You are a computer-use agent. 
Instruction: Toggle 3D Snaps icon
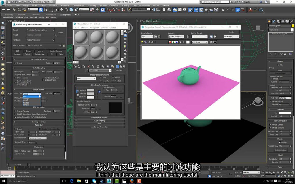pyautogui.click(x=109, y=10)
